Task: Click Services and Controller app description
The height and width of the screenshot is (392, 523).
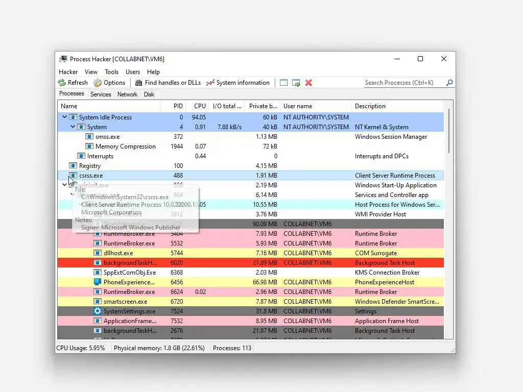Action: [392, 195]
